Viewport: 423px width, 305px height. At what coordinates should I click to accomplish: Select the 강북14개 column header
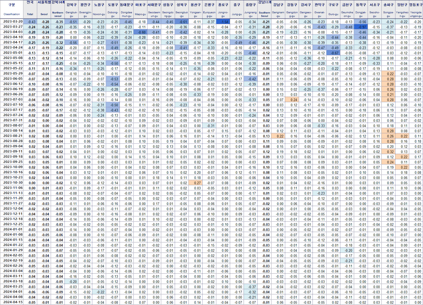[58, 2]
